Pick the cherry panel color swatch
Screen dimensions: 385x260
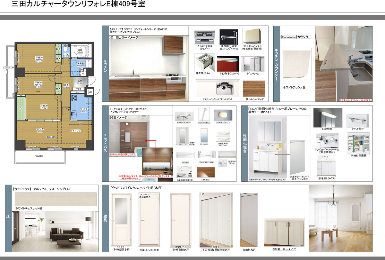(x=206, y=173)
